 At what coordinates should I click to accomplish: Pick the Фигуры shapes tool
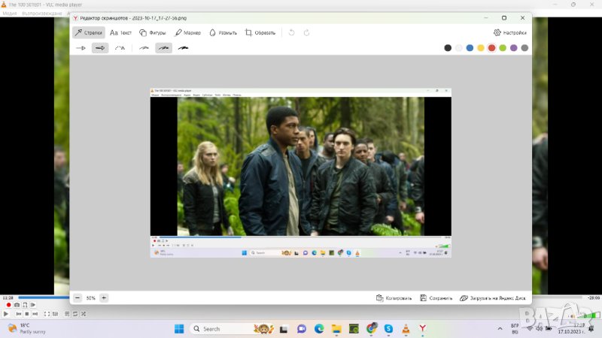coord(153,32)
